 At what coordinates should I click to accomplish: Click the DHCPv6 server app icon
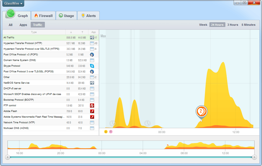pos(92,89)
